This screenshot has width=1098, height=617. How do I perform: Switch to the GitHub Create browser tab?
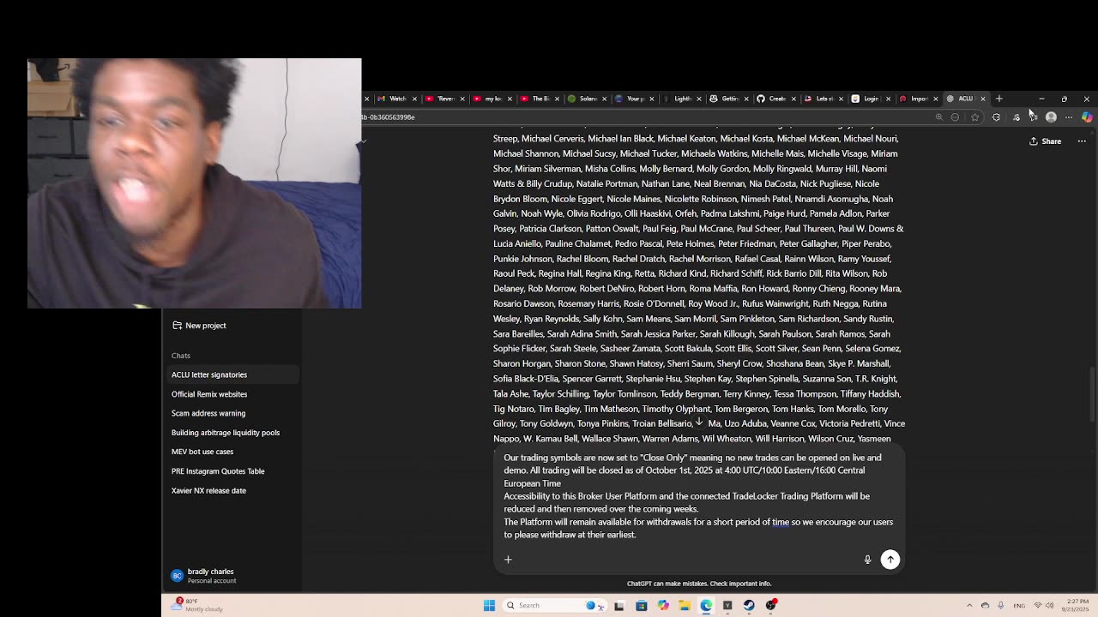pyautogui.click(x=775, y=99)
